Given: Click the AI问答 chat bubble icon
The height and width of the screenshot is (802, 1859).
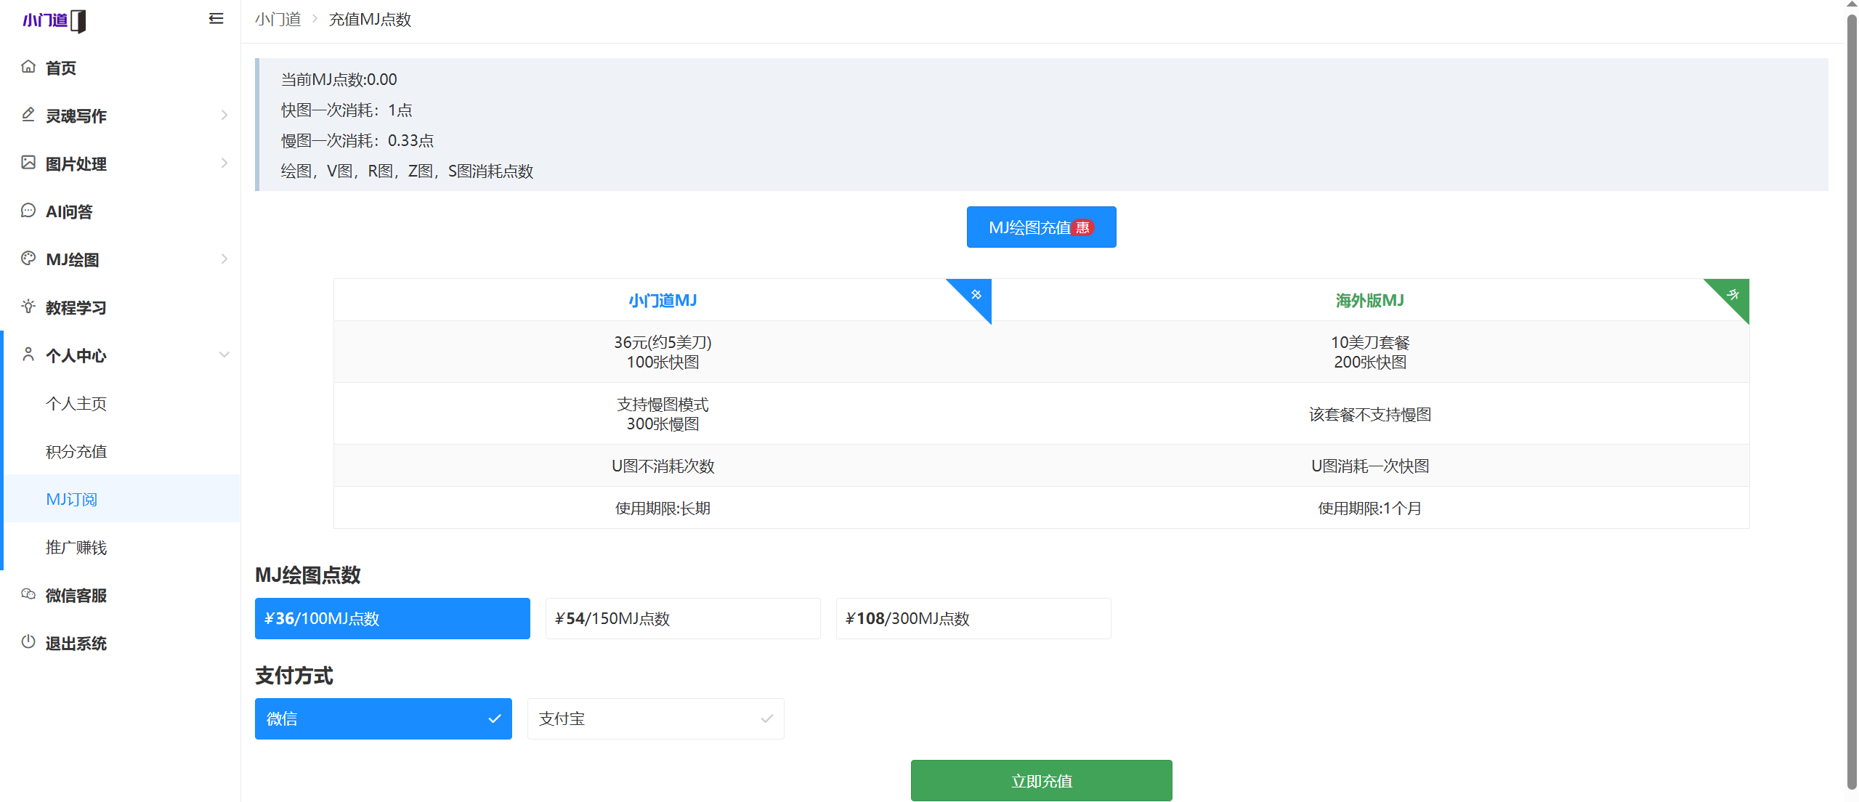Looking at the screenshot, I should (28, 210).
